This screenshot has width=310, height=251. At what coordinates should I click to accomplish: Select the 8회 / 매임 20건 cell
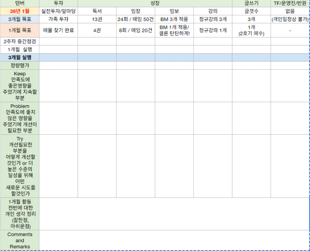[136, 30]
